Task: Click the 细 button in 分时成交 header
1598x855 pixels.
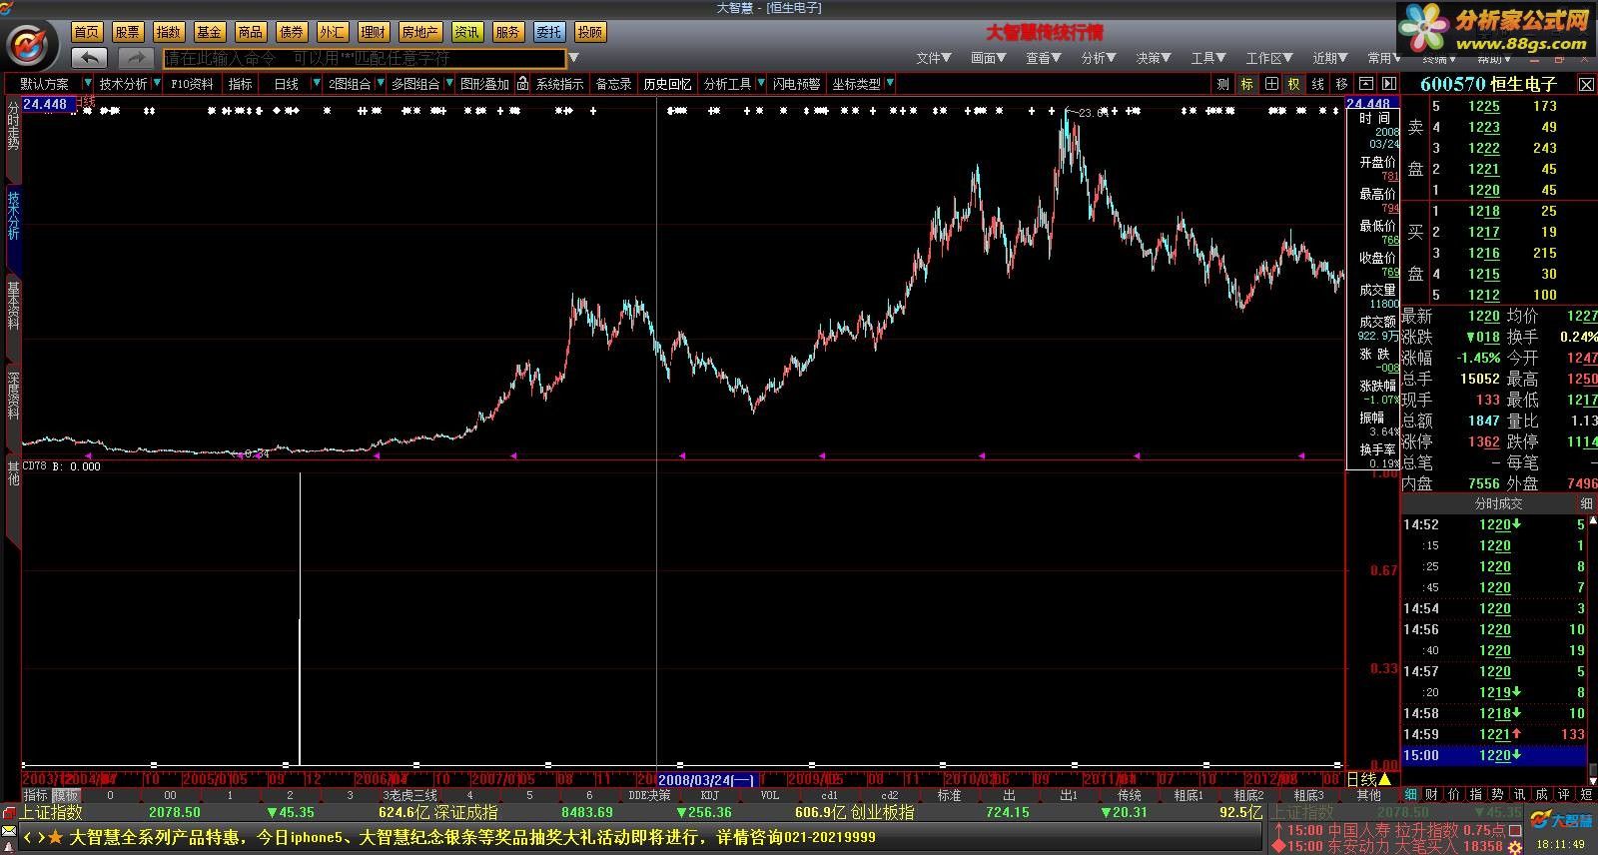Action: [1586, 503]
